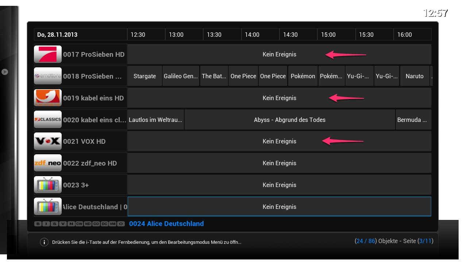Image resolution: width=467 pixels, height=262 pixels.
Task: Click the CO status badge
Action: [96, 224]
